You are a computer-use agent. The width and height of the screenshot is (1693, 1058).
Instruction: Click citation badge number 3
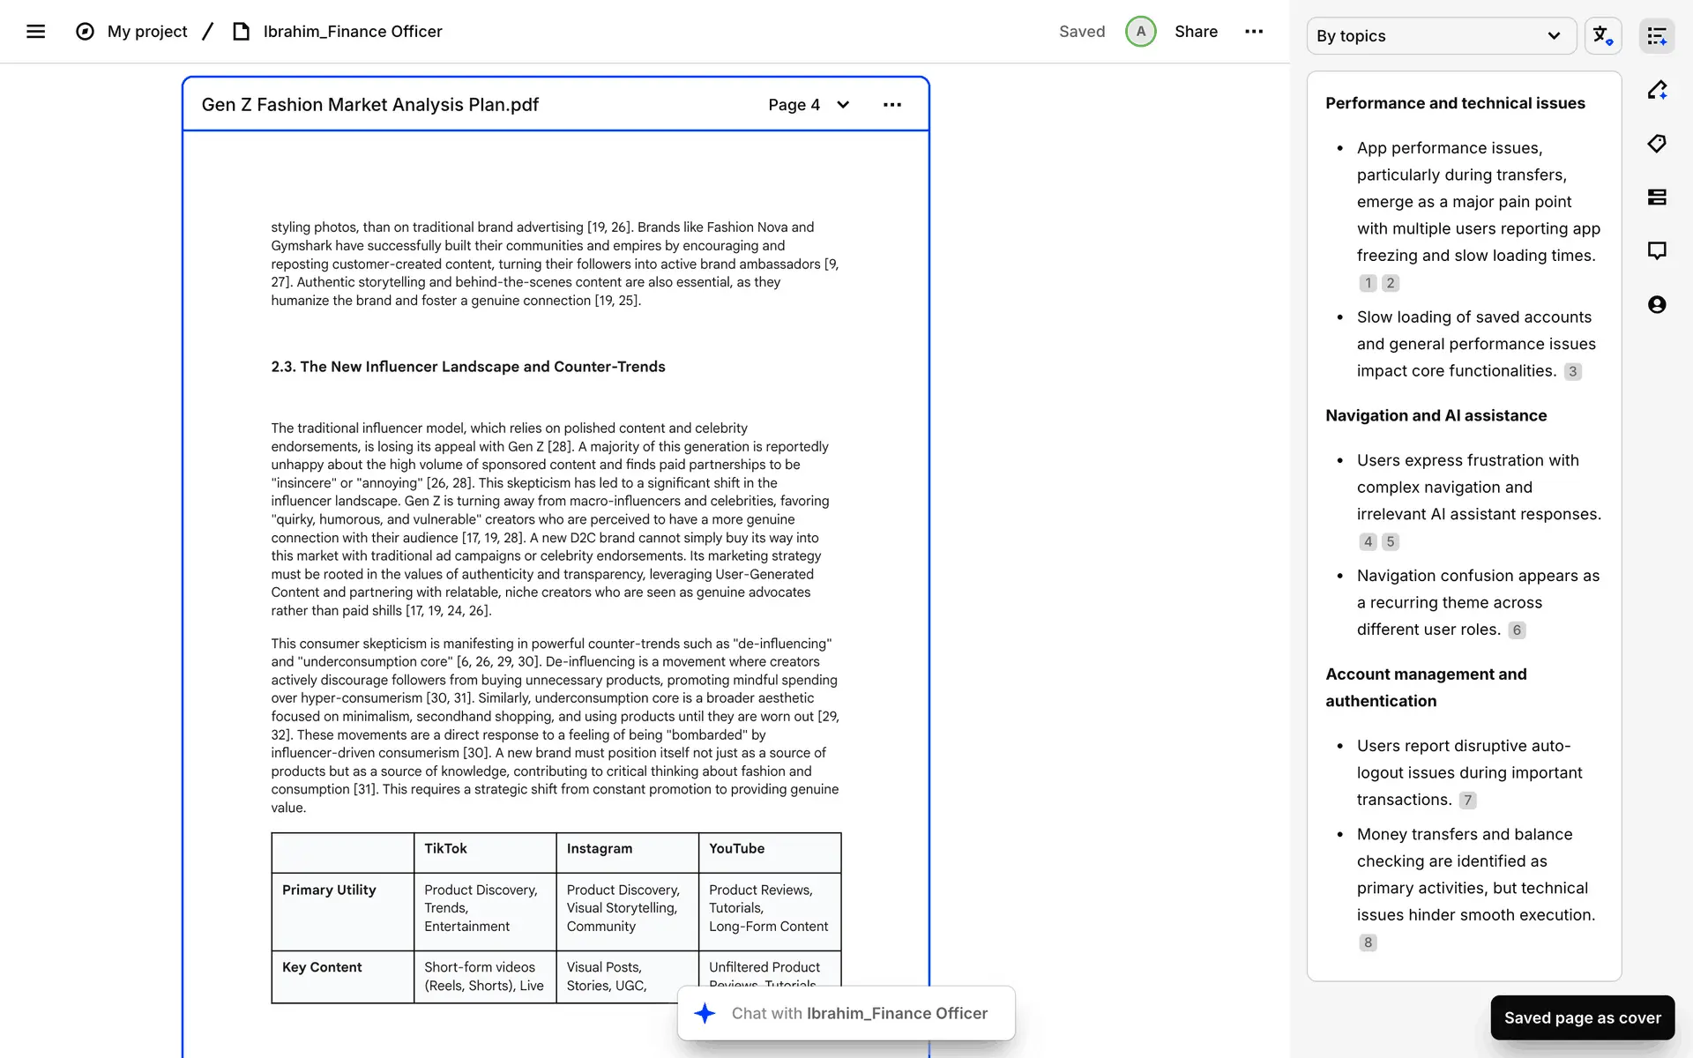pyautogui.click(x=1572, y=372)
